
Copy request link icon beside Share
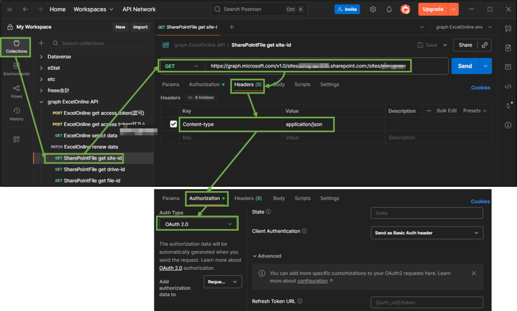tap(485, 45)
